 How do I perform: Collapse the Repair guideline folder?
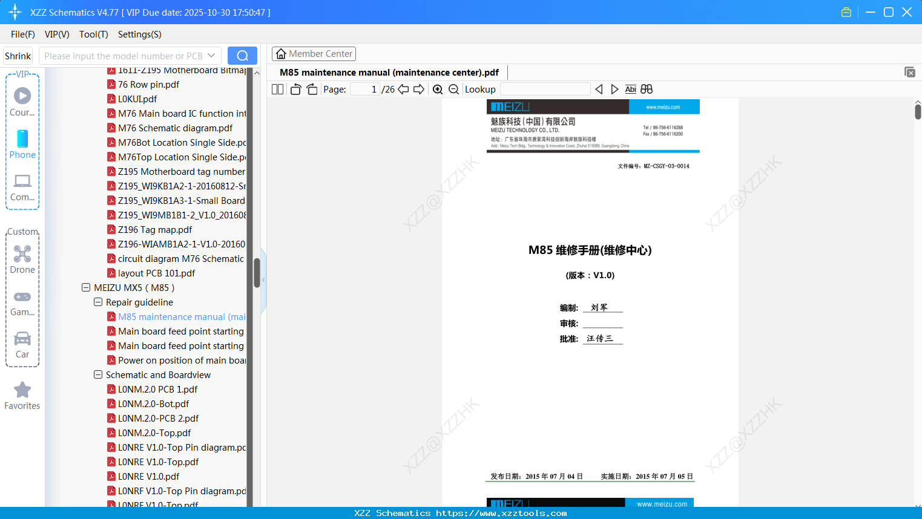pyautogui.click(x=98, y=302)
